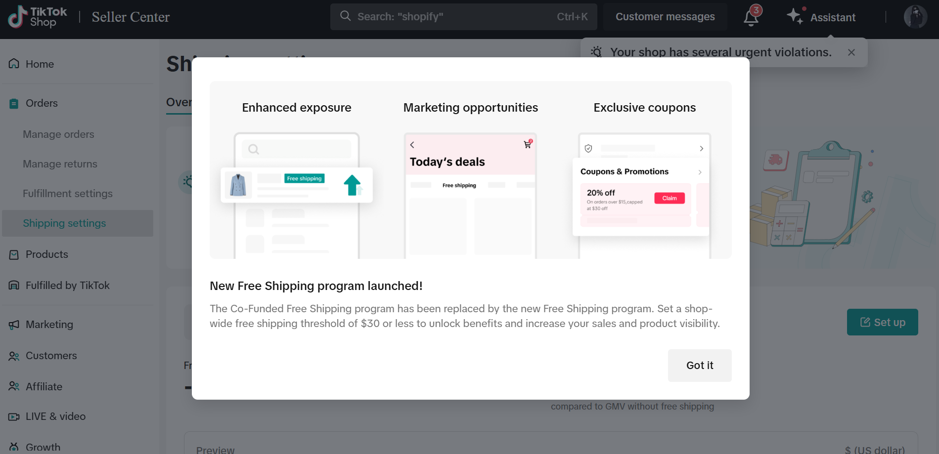Screen dimensions: 939x454
Task: Dismiss the urgent violations notice
Action: [851, 52]
